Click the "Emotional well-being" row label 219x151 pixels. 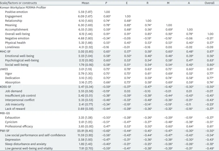point(20,56)
